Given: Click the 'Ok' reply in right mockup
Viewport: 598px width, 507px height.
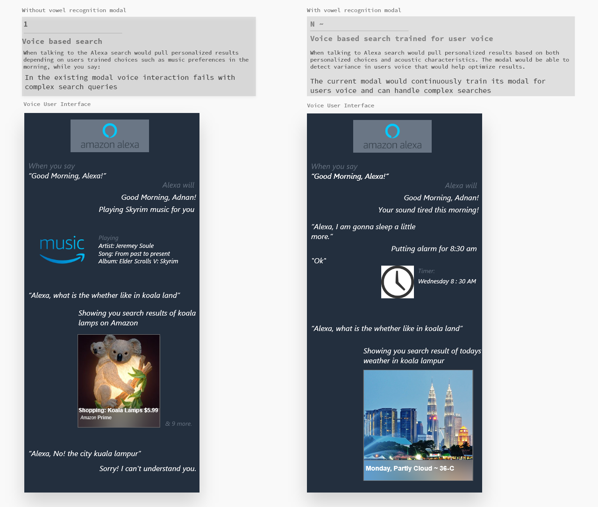Looking at the screenshot, I should click(x=319, y=261).
